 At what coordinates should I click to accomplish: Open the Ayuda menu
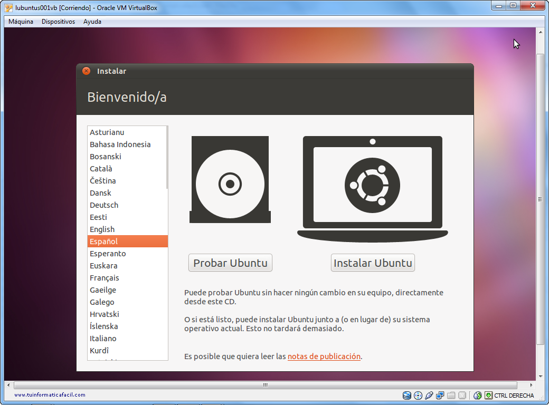[x=92, y=21]
